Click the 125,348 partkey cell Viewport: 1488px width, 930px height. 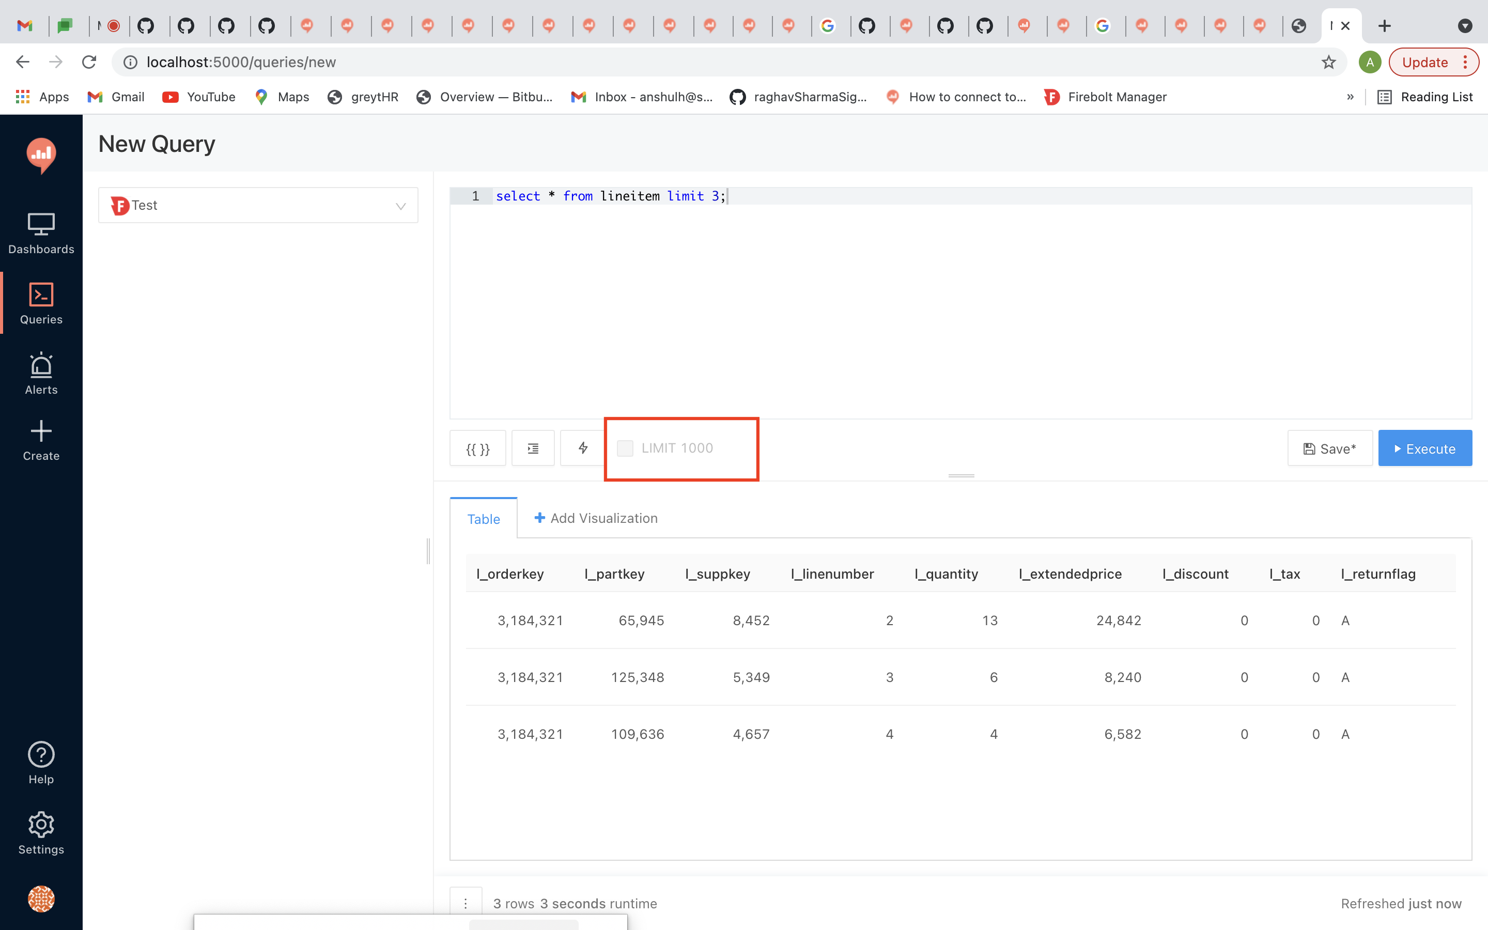pos(638,677)
